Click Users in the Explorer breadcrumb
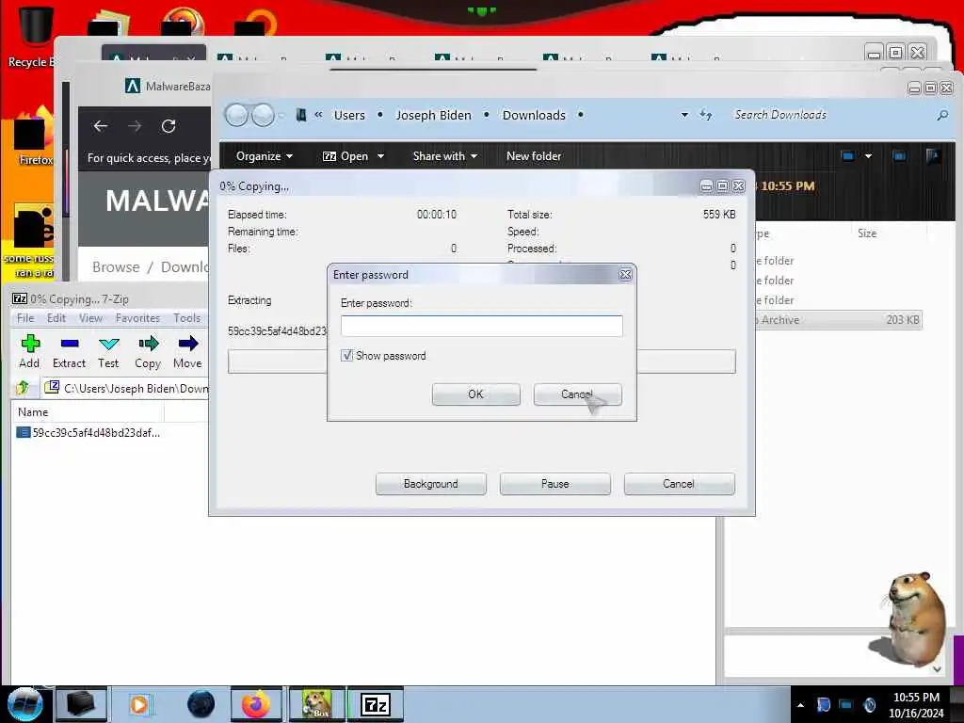Image resolution: width=964 pixels, height=723 pixels. point(349,115)
